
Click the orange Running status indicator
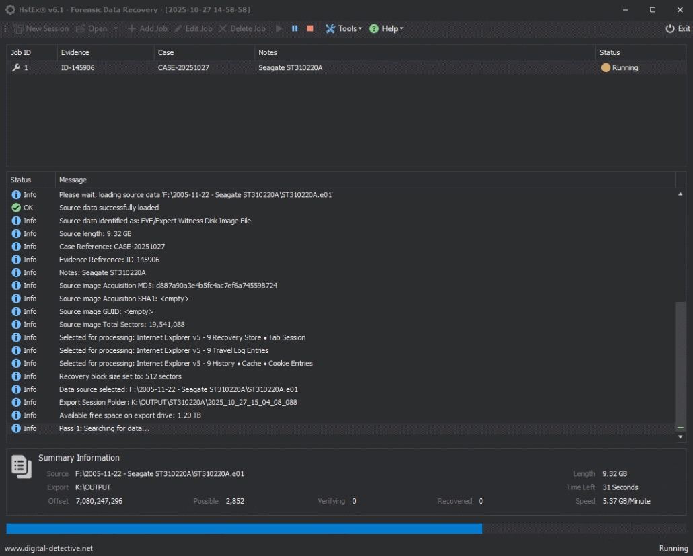coord(606,68)
